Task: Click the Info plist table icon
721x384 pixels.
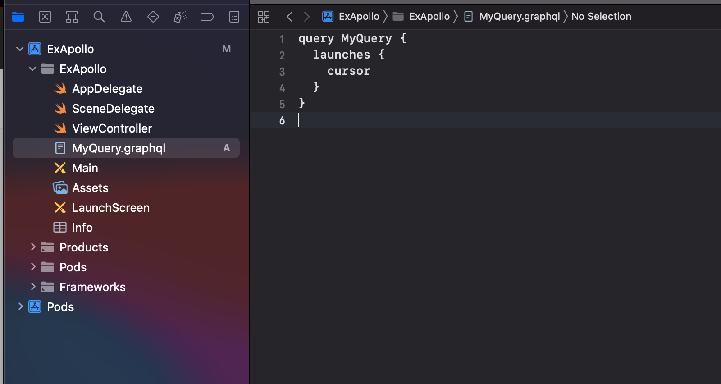Action: pos(60,227)
